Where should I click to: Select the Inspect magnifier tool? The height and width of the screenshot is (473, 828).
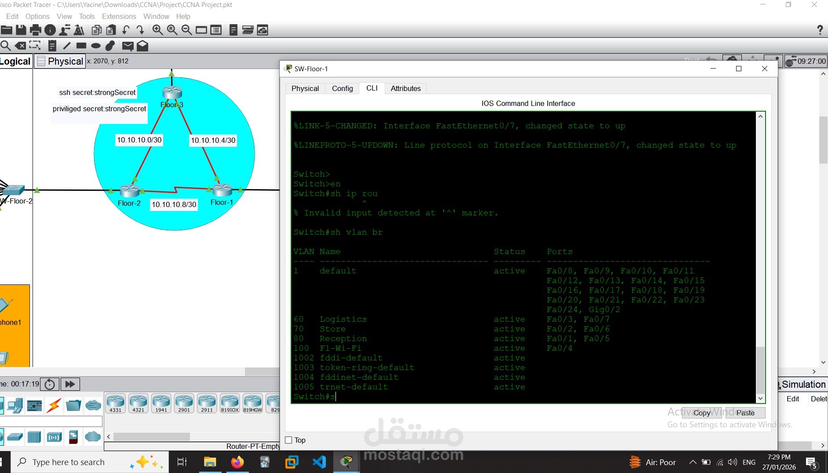[x=6, y=46]
